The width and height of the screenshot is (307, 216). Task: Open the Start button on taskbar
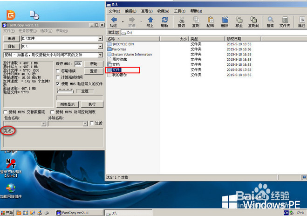click(7, 213)
